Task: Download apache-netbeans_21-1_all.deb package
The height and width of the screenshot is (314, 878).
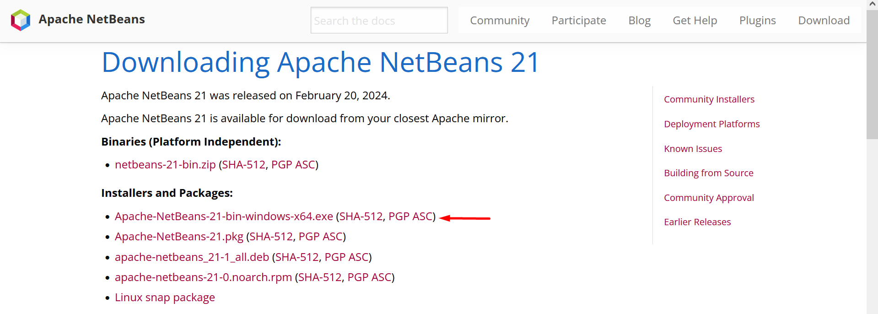Action: 192,257
